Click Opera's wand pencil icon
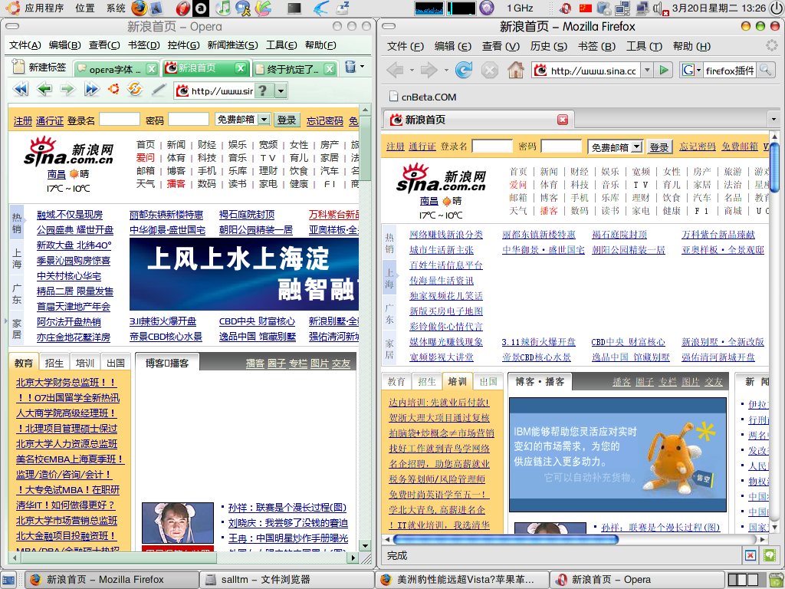This screenshot has height=589, width=785. 158,89
